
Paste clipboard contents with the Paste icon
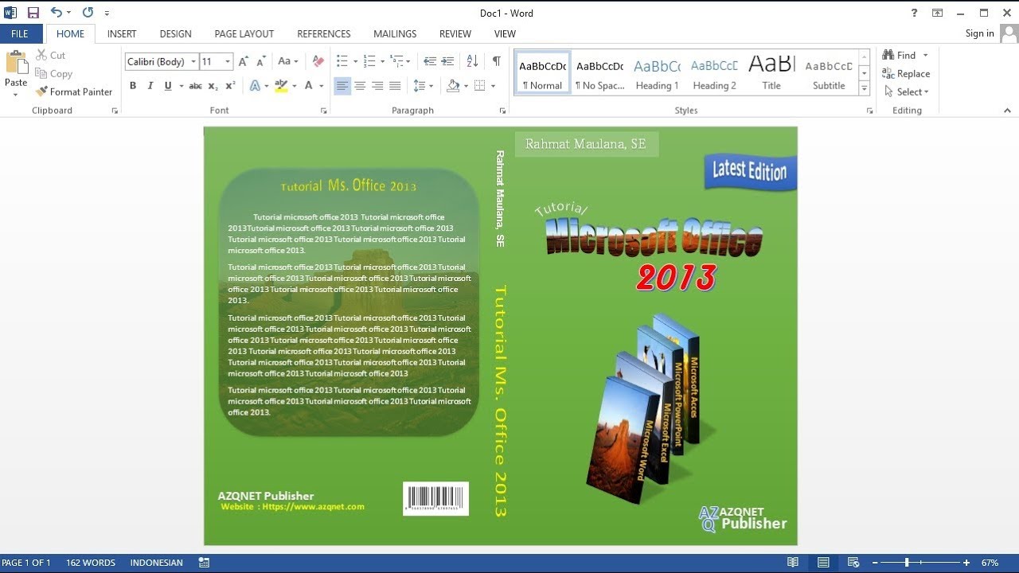16,64
